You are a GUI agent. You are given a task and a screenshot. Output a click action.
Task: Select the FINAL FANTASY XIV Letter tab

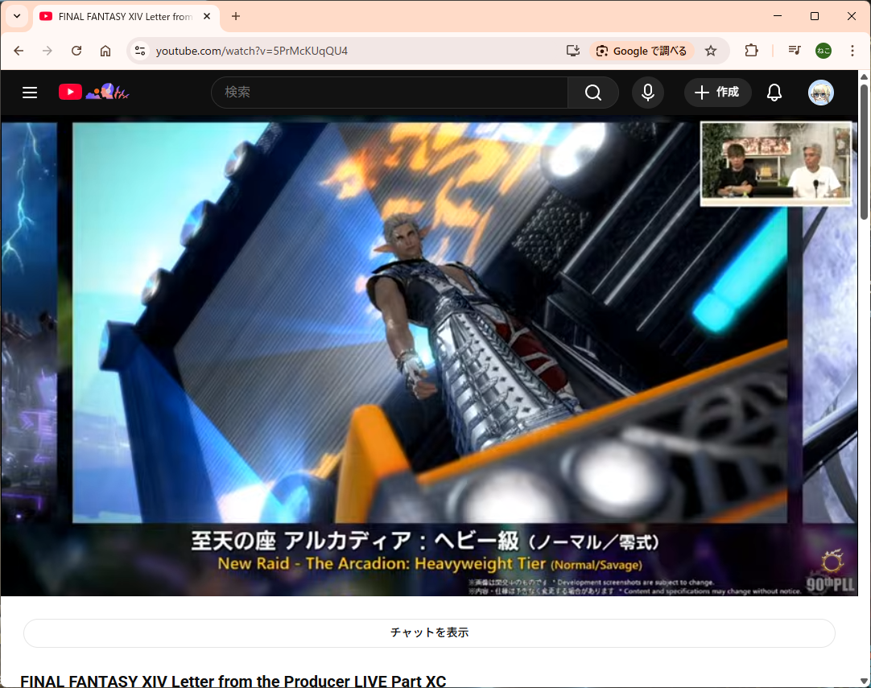coord(121,16)
